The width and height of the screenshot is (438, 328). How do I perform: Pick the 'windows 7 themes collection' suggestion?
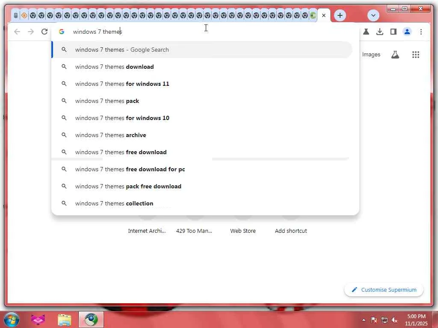click(202, 203)
